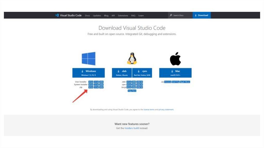Click the Linux penguin icon

pos(132,59)
